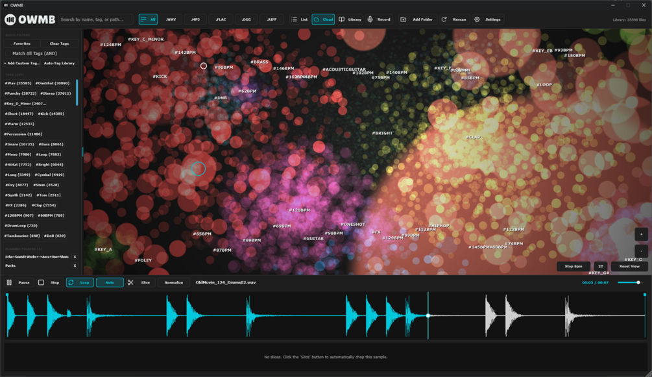Rescan the library
This screenshot has height=377, width=652.
tap(453, 19)
